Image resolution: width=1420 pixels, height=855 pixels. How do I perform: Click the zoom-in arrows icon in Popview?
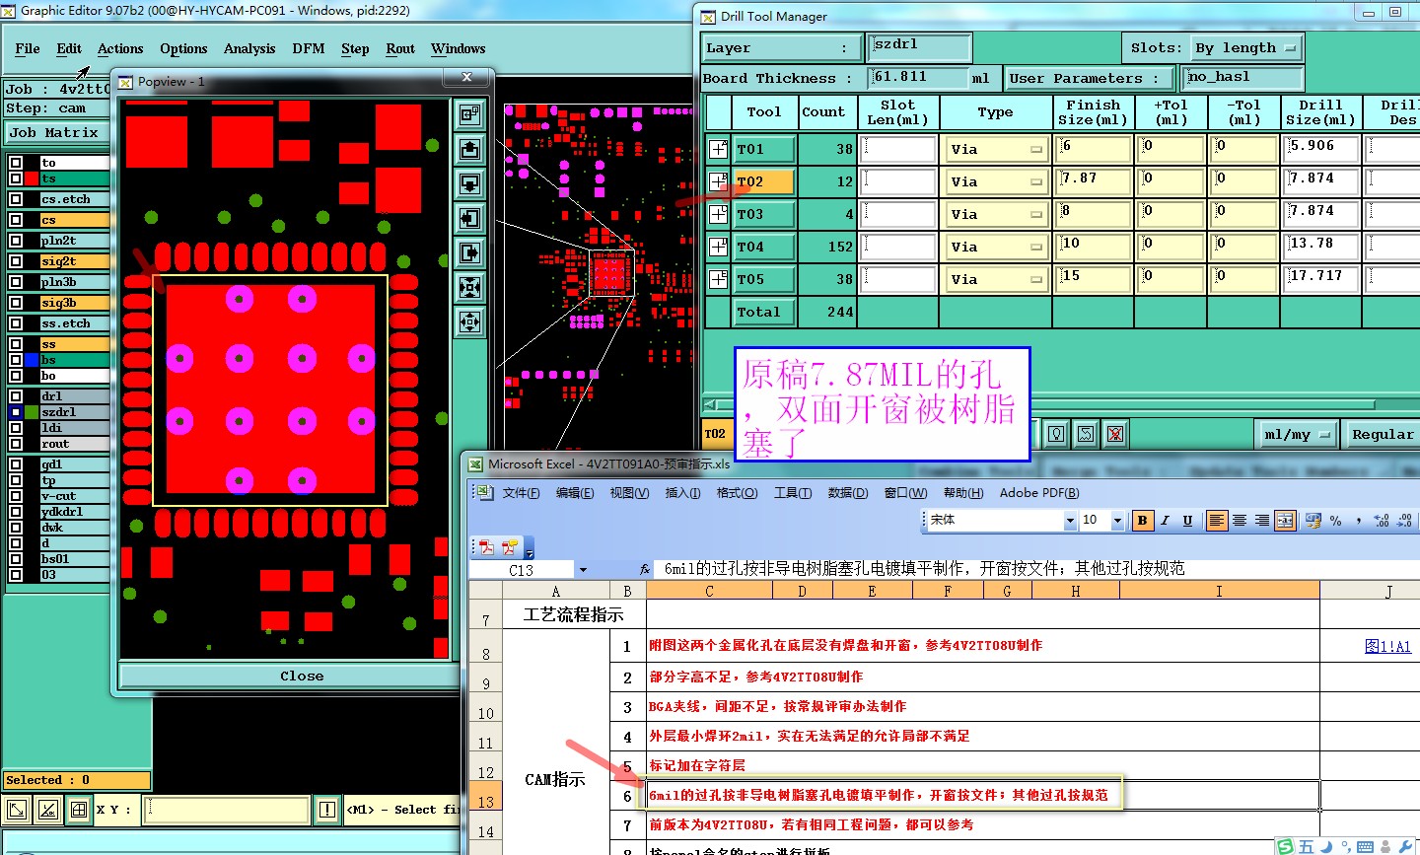point(470,287)
